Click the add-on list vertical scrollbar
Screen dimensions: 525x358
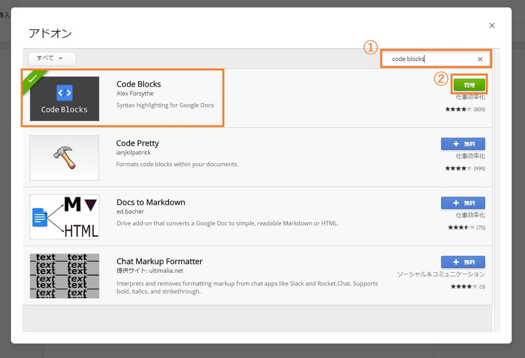pos(497,191)
